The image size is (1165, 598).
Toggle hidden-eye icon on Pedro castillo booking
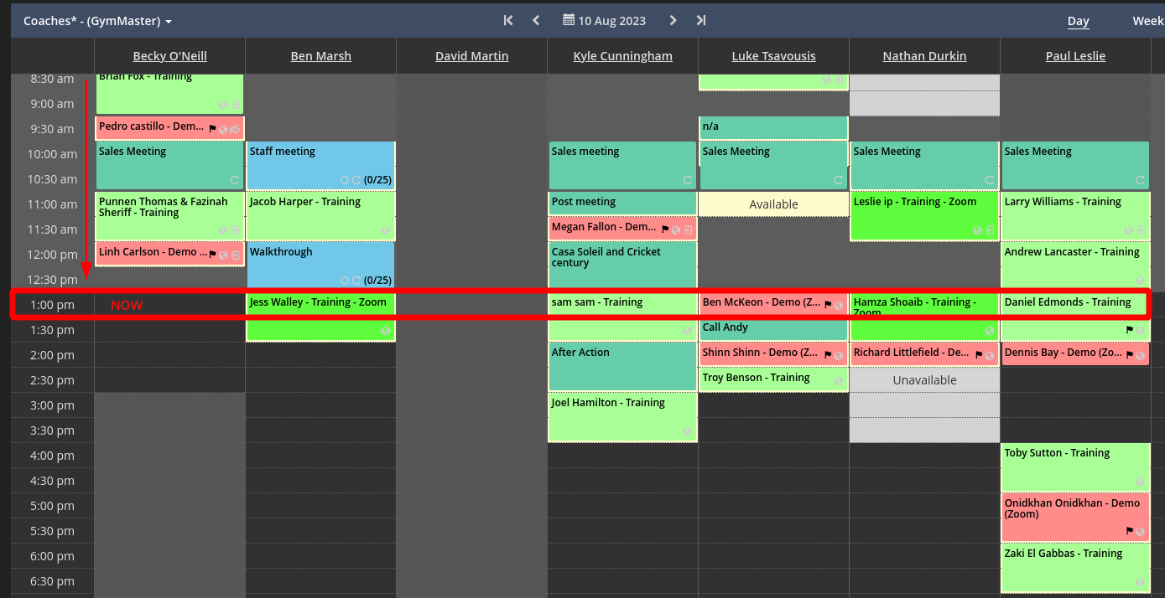[235, 130]
